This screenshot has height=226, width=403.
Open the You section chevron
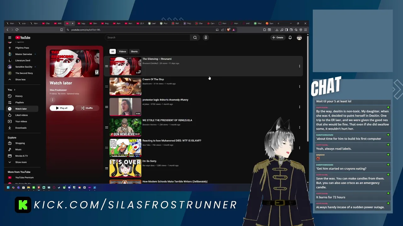click(x=14, y=90)
